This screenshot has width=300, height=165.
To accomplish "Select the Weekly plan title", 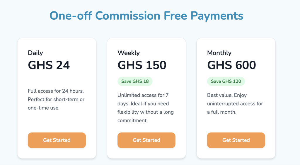I will point(128,53).
